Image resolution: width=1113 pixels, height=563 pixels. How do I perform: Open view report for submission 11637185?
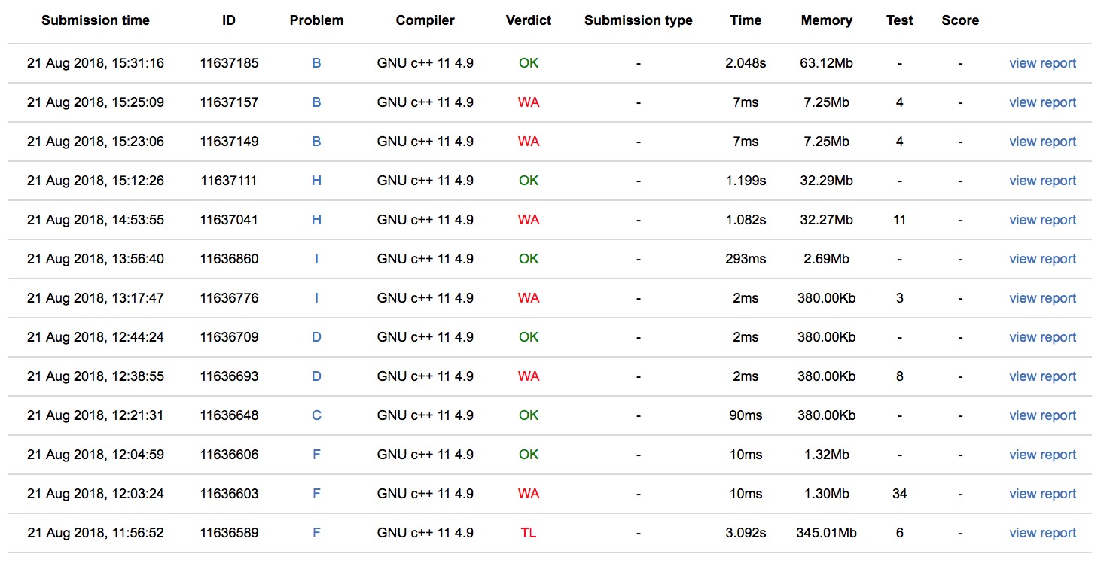[1042, 63]
